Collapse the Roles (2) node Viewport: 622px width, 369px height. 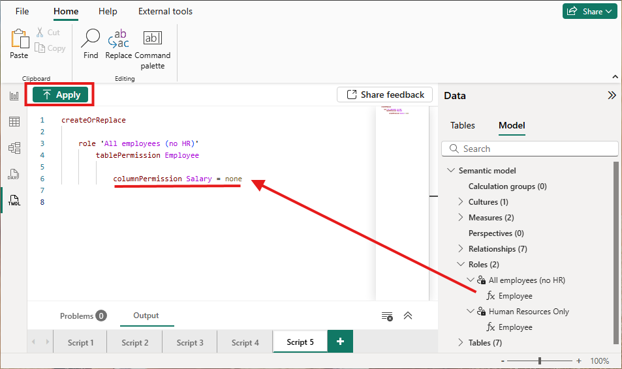[x=461, y=264]
